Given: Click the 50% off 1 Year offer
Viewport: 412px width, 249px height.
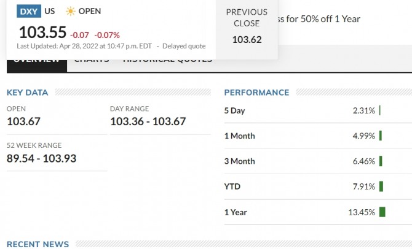Looking at the screenshot, I should point(319,18).
